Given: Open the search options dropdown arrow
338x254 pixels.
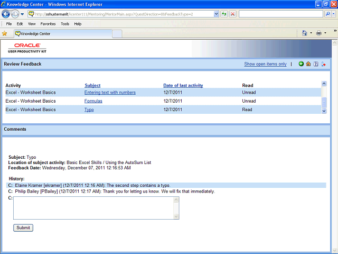Looking at the screenshot, I should point(333,14).
